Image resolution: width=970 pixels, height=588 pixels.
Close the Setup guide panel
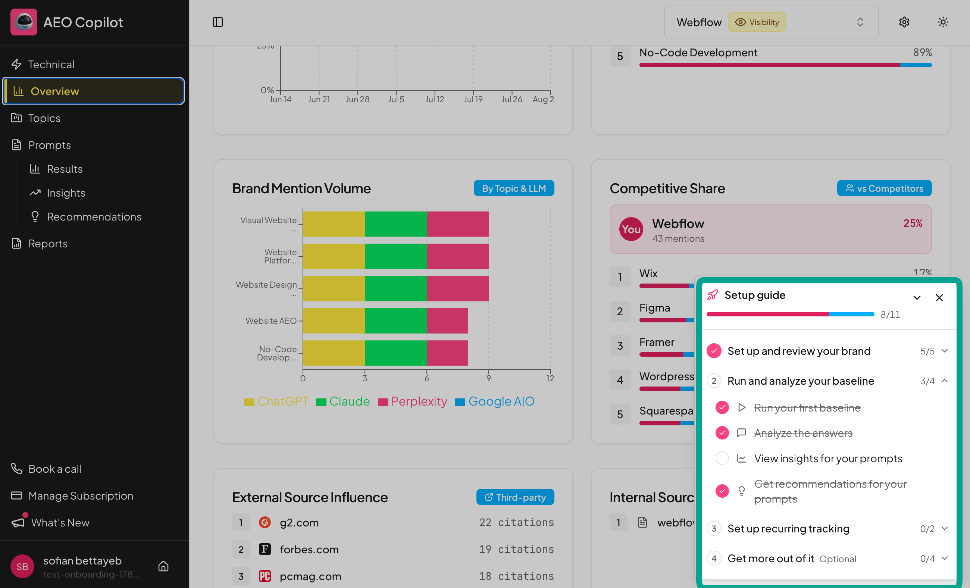[939, 297]
